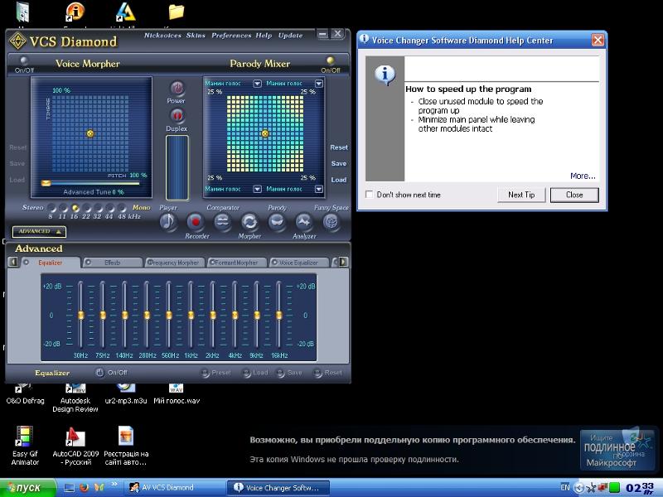
Task: Launch the Recorder module
Action: click(x=196, y=222)
